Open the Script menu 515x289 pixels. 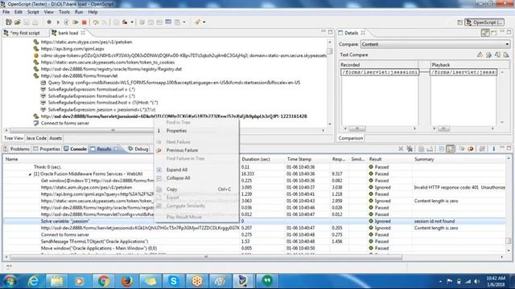coord(33,12)
